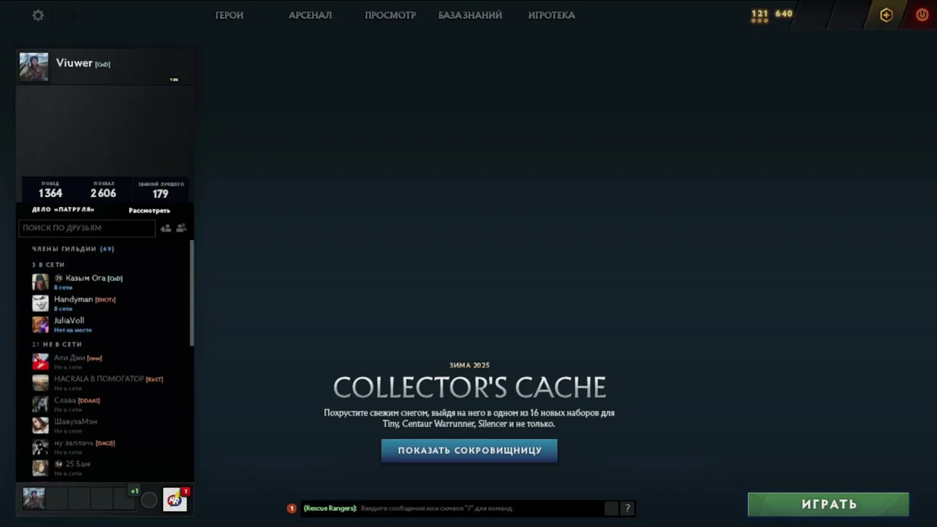This screenshot has width=937, height=527.
Task: Click the round voice chat circle button
Action: coord(149,500)
